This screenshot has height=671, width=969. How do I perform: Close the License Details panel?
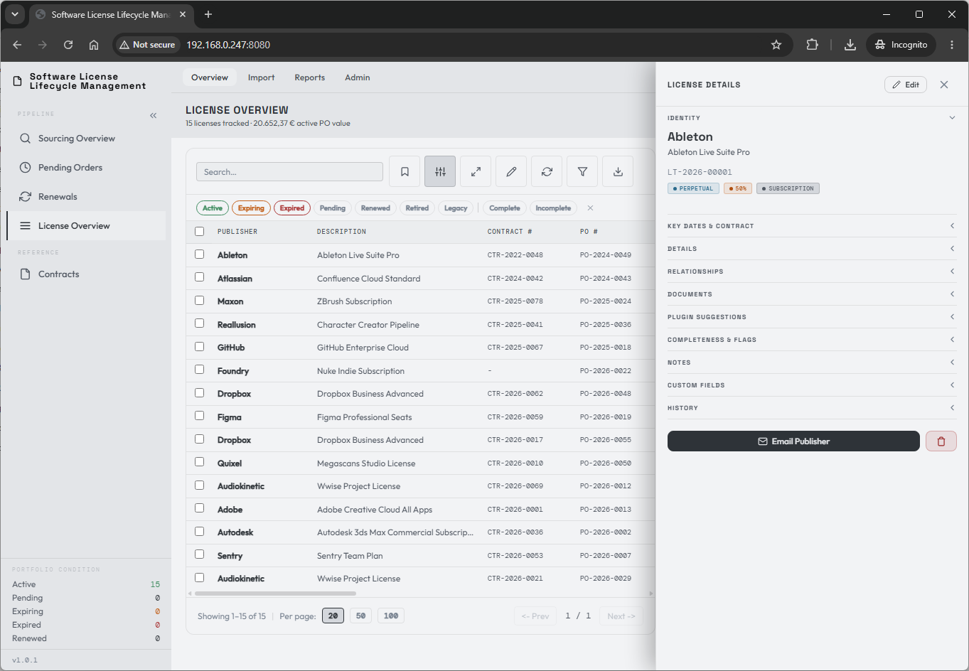click(944, 85)
